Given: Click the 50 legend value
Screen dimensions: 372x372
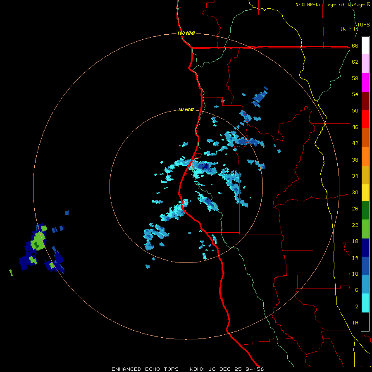Looking at the screenshot, I should pyautogui.click(x=355, y=111).
